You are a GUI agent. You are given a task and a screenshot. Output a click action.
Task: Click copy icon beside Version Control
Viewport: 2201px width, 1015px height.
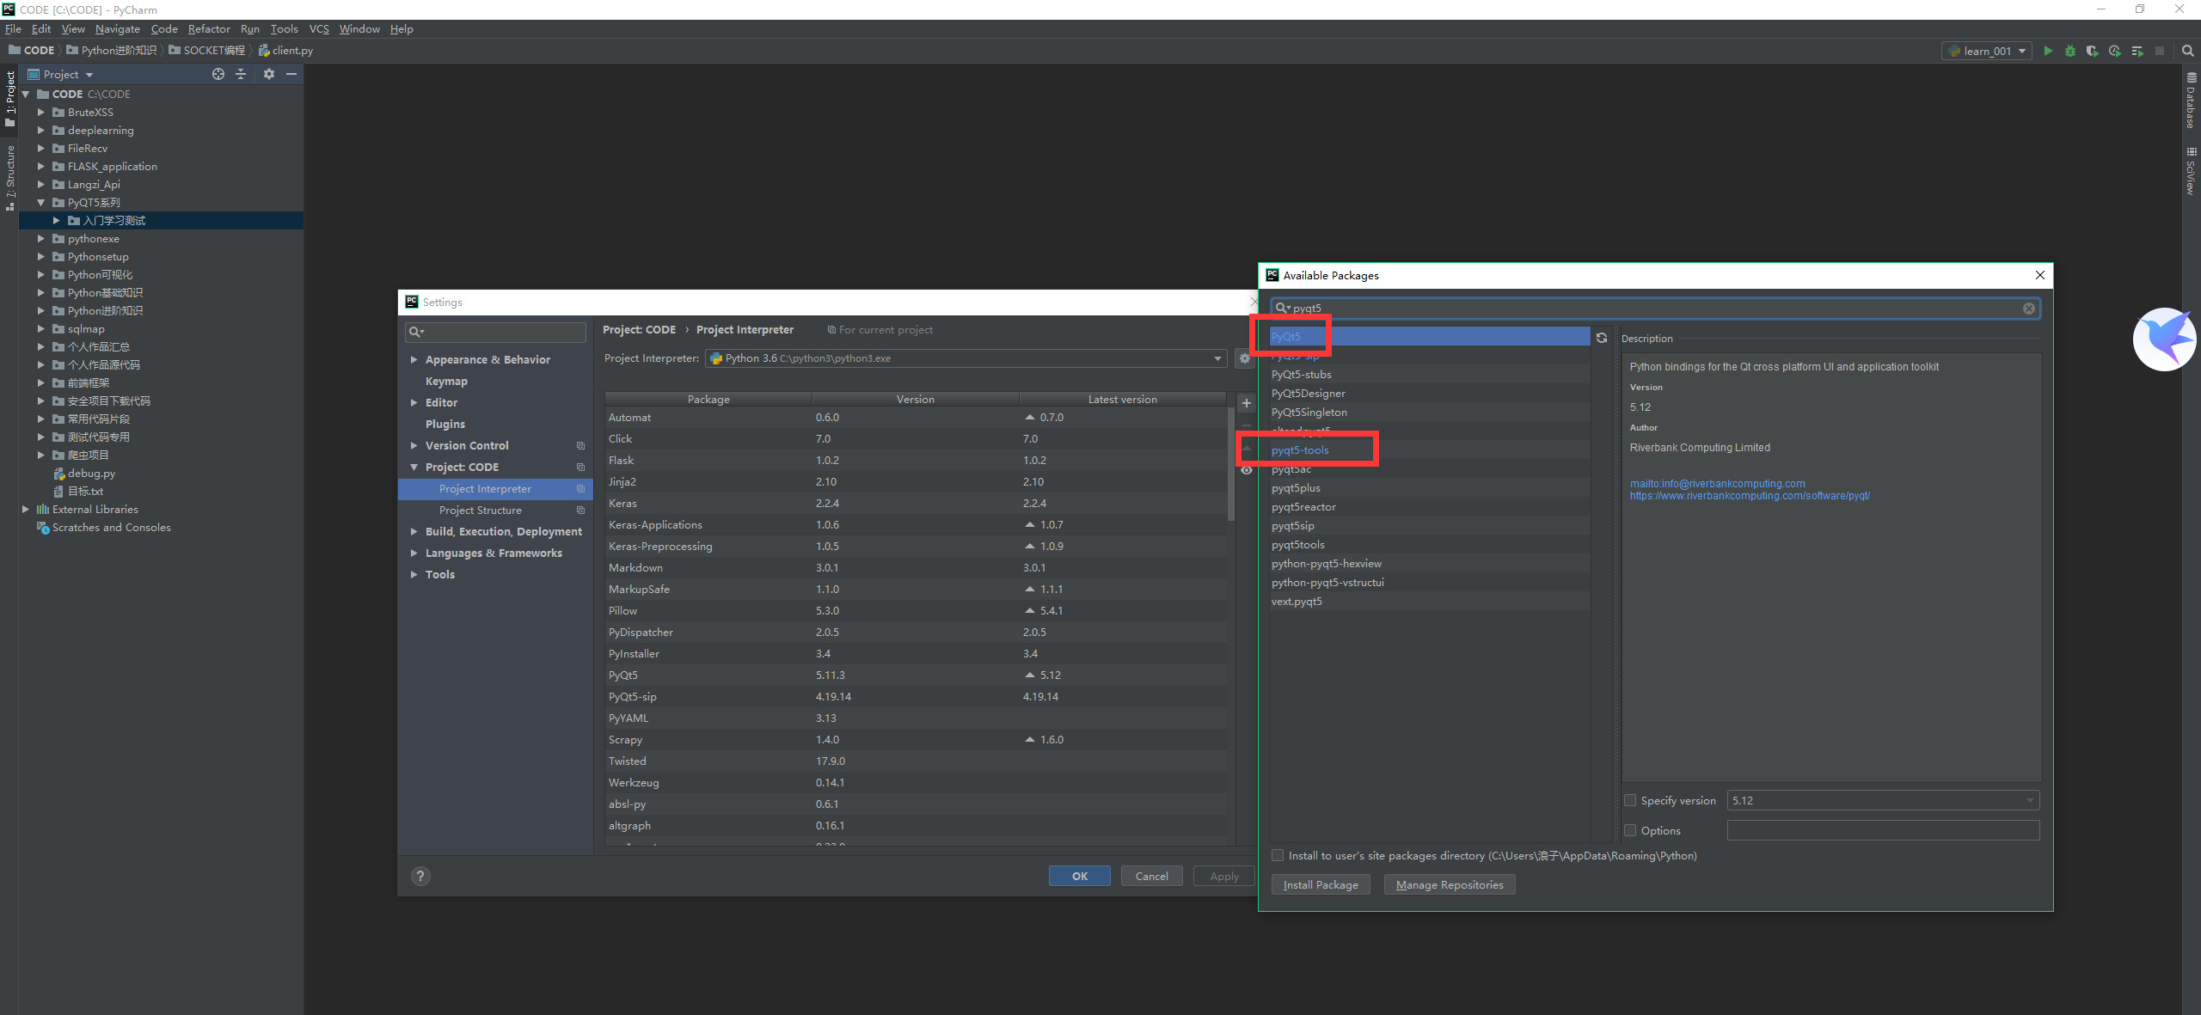coord(580,445)
